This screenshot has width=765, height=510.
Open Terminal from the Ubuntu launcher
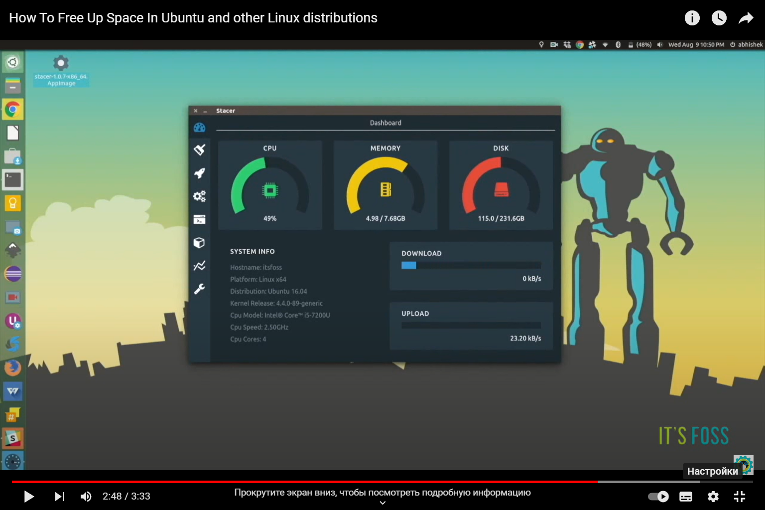[x=12, y=180]
